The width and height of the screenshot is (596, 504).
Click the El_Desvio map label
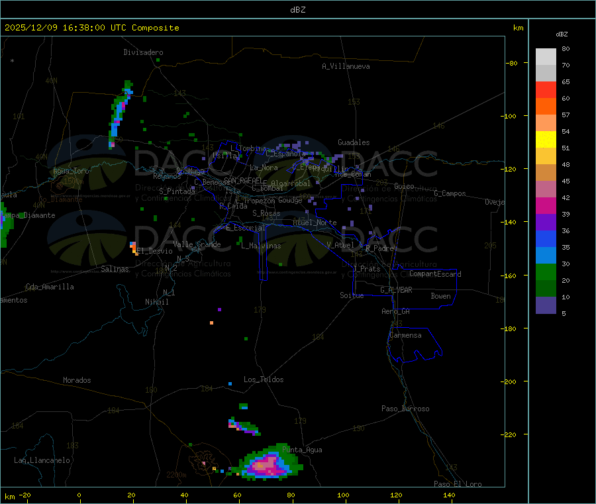coord(154,251)
